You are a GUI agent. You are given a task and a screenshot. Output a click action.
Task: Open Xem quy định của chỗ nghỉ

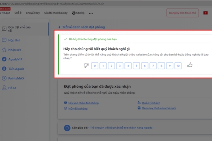159,108
